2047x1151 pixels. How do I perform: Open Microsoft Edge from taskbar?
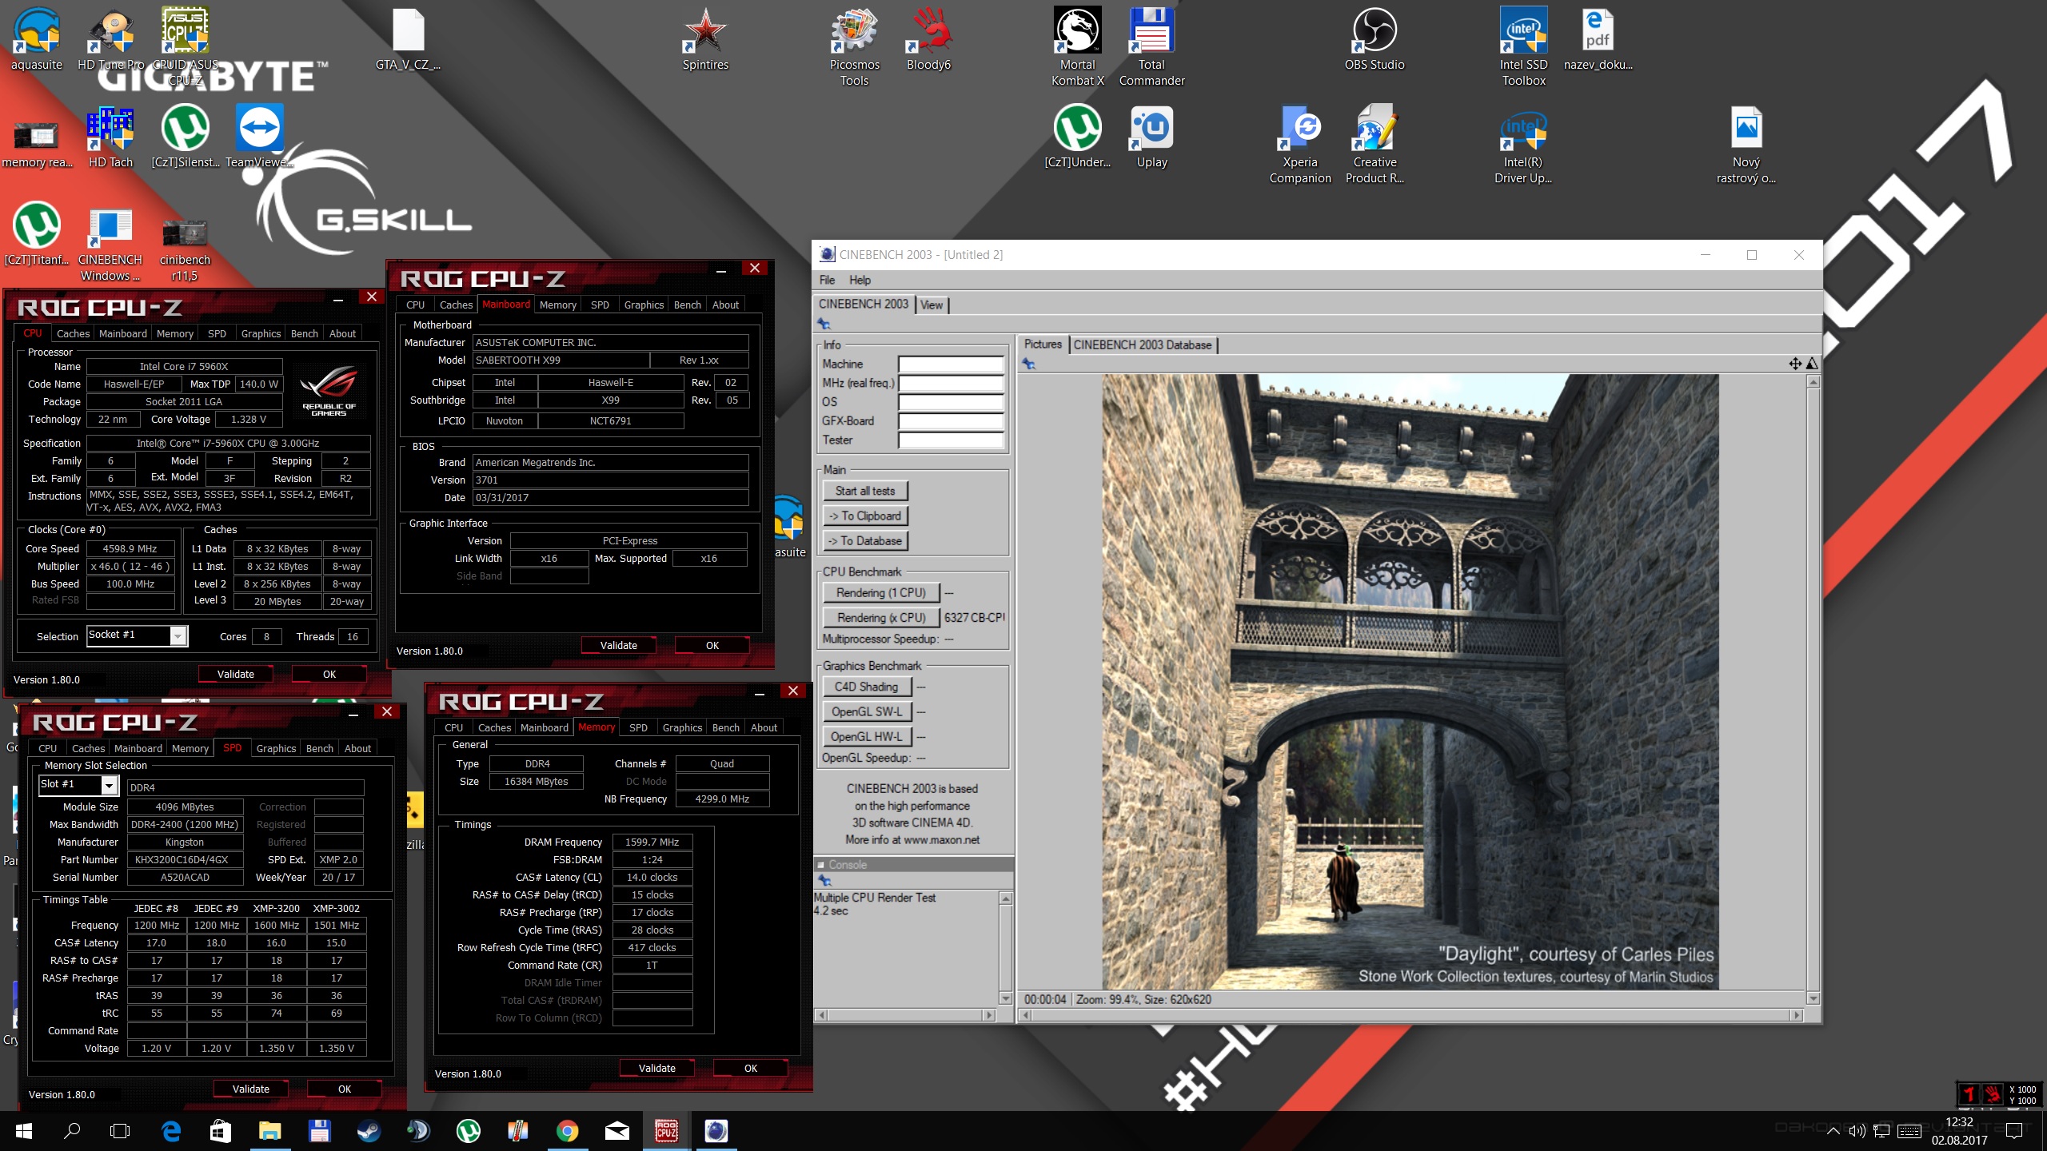[170, 1131]
